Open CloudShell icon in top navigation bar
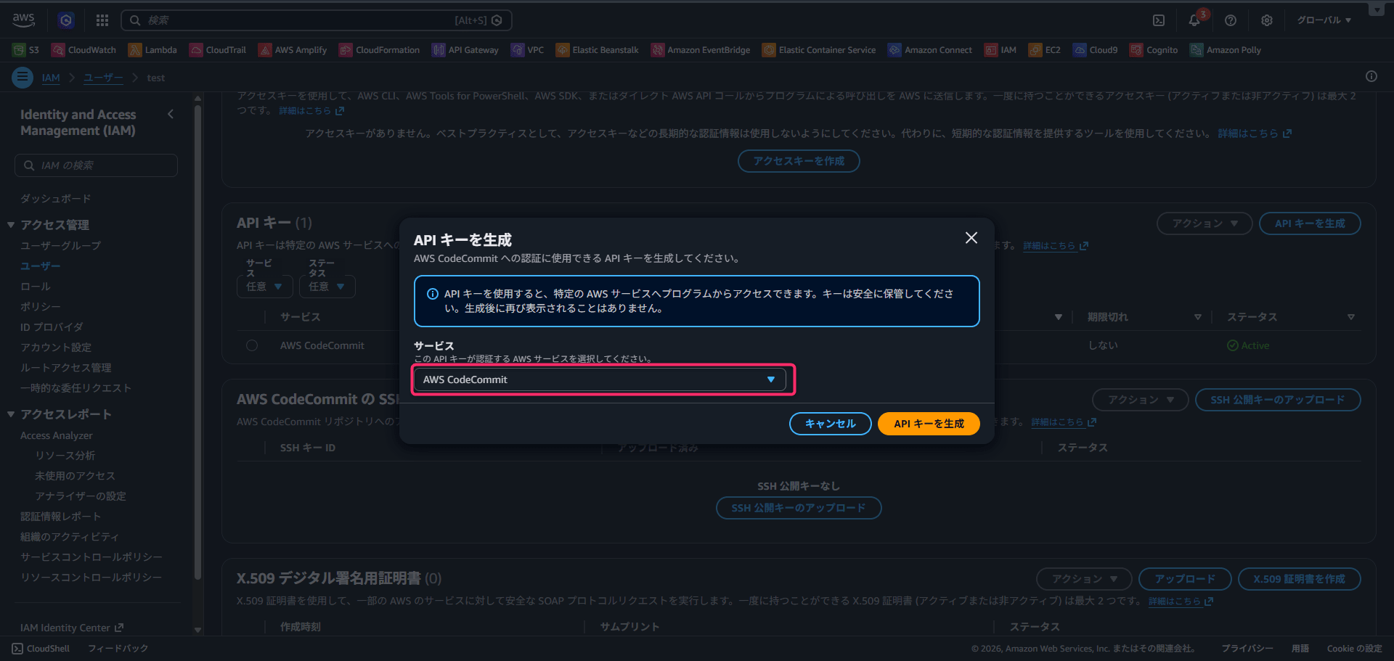 tap(1159, 20)
